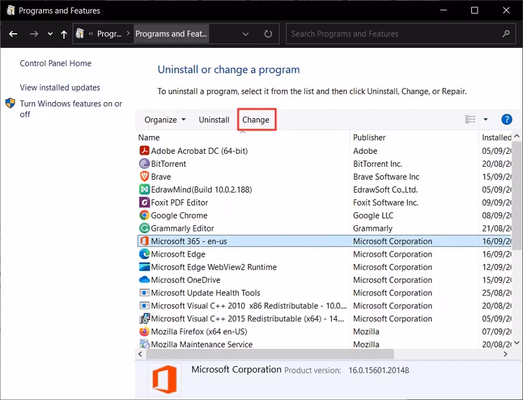Select the Google Chrome icon
The image size is (523, 400).
click(x=145, y=215)
